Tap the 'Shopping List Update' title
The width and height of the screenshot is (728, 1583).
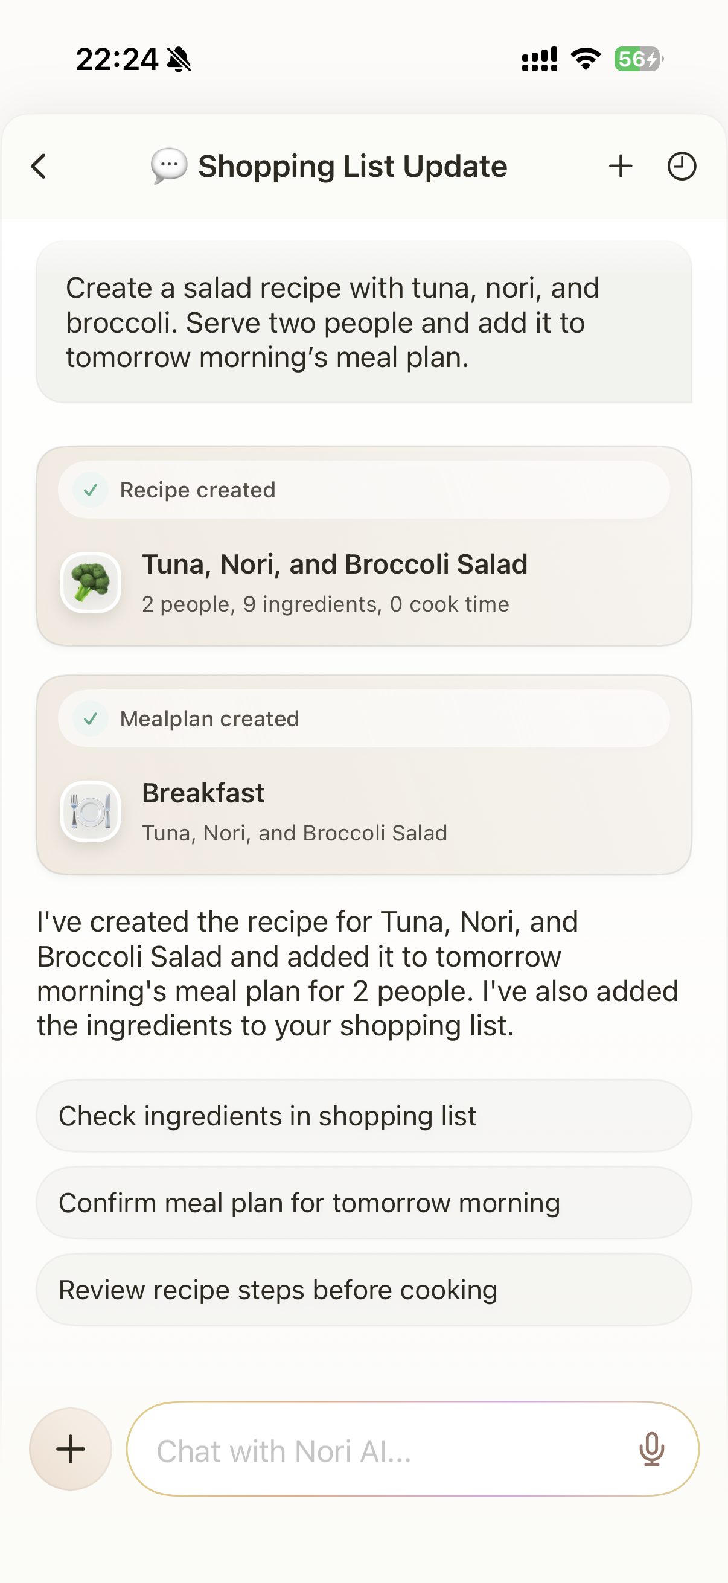click(x=353, y=166)
